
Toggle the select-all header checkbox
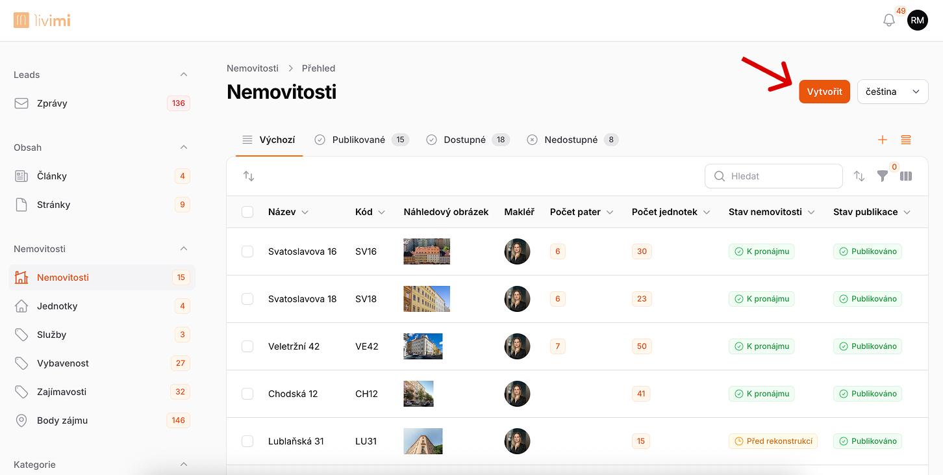(x=247, y=212)
